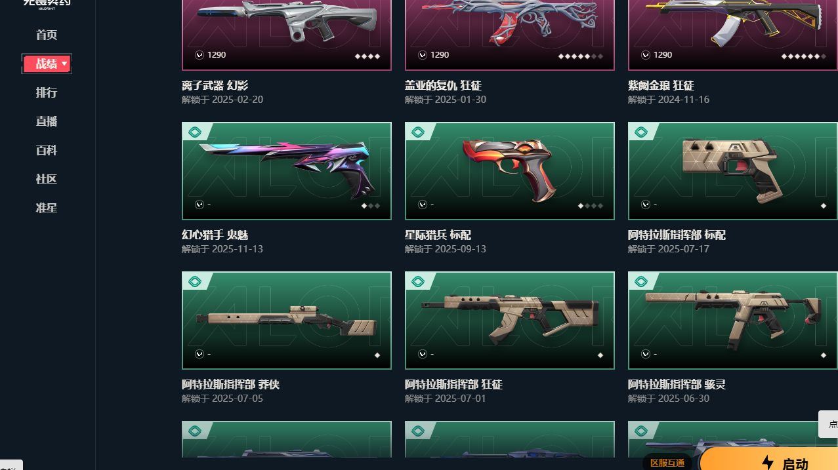Go to 排行 in the sidebar
Image resolution: width=838 pixels, height=470 pixels.
(x=47, y=92)
